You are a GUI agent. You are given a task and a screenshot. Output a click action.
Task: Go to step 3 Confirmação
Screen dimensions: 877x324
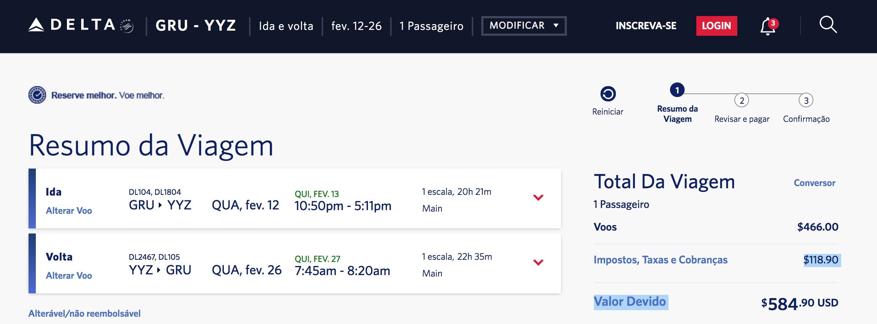pyautogui.click(x=806, y=100)
